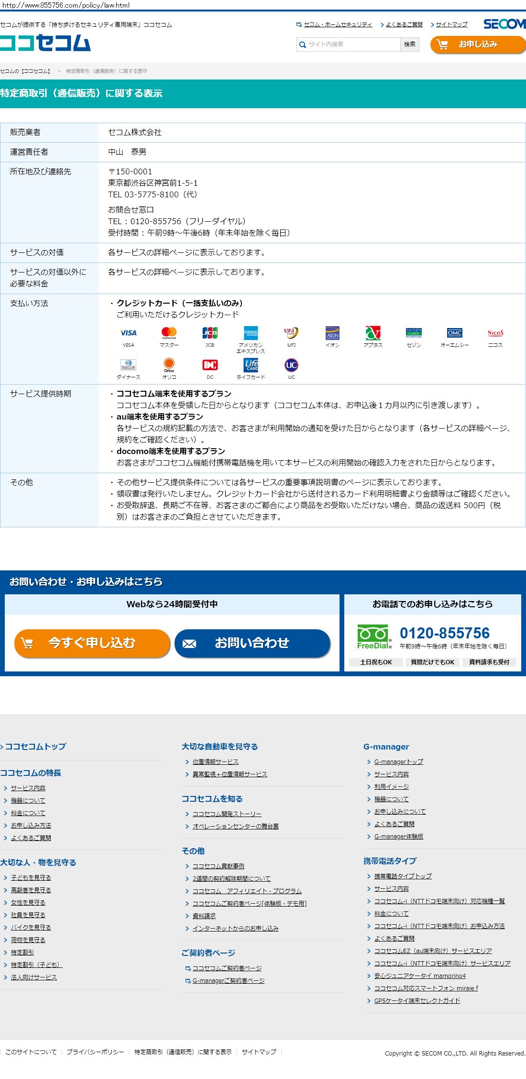Open ココセコムEZ（au端末向け）サービスエリア link
This screenshot has height=1079, width=526.
[433, 951]
